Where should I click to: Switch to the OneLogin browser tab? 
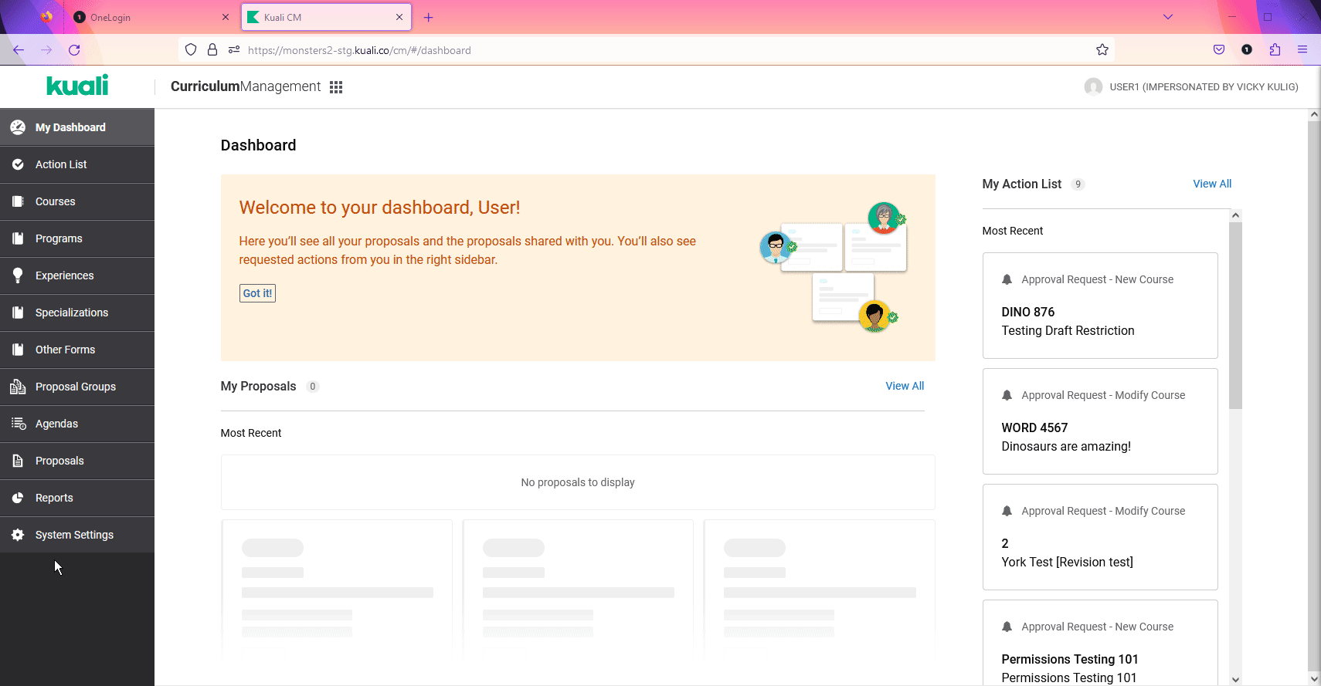tap(151, 17)
